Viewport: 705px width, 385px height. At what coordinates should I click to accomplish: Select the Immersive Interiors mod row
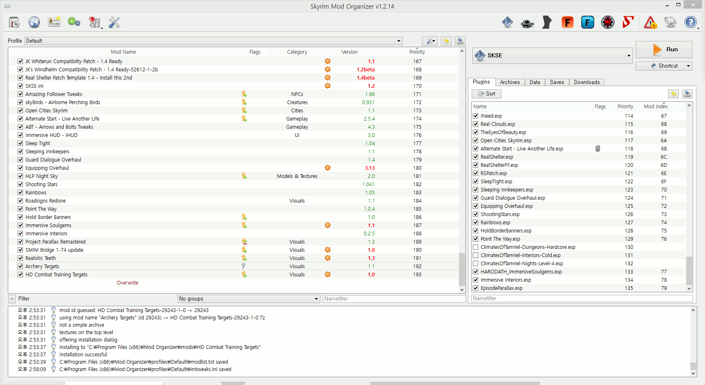pos(233,233)
